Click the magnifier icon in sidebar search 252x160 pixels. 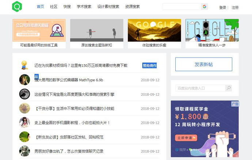[228, 88]
